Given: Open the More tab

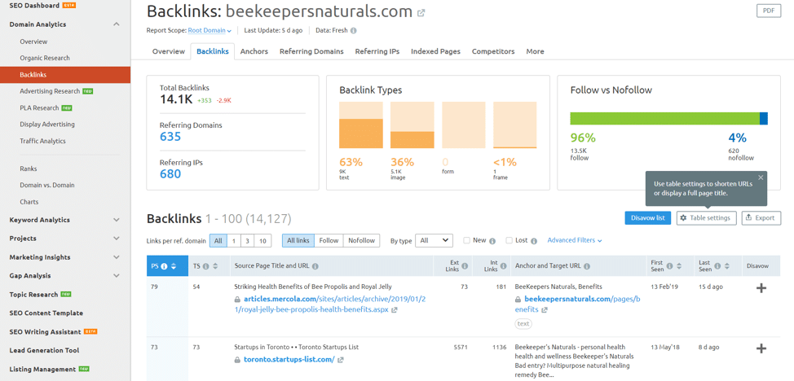Looking at the screenshot, I should tap(536, 51).
